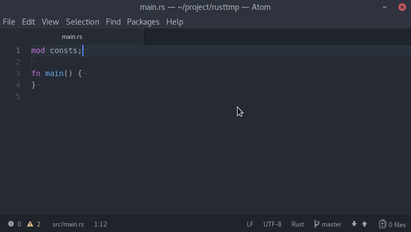Open the changed files diff icon
This screenshot has height=232, width=411.
(x=382, y=224)
